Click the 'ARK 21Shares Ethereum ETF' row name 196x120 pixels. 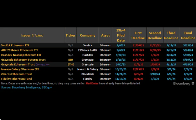20,50
